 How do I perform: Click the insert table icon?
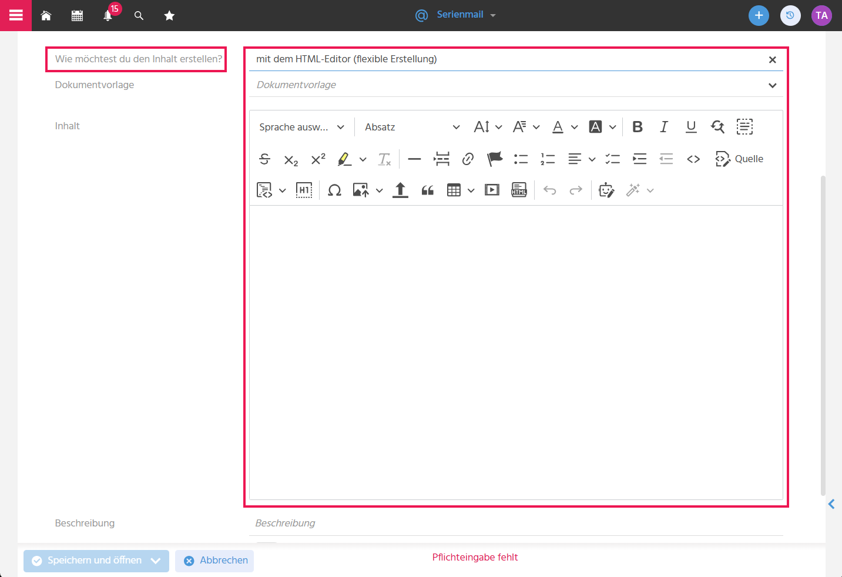[454, 190]
